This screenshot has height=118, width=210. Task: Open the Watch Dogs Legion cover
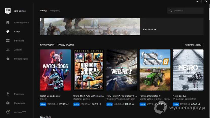click(55, 70)
